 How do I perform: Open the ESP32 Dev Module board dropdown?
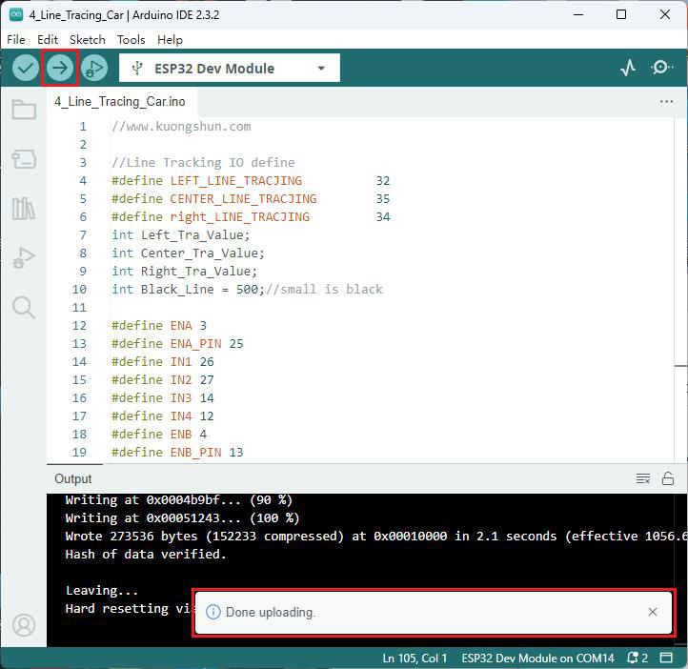click(x=230, y=68)
